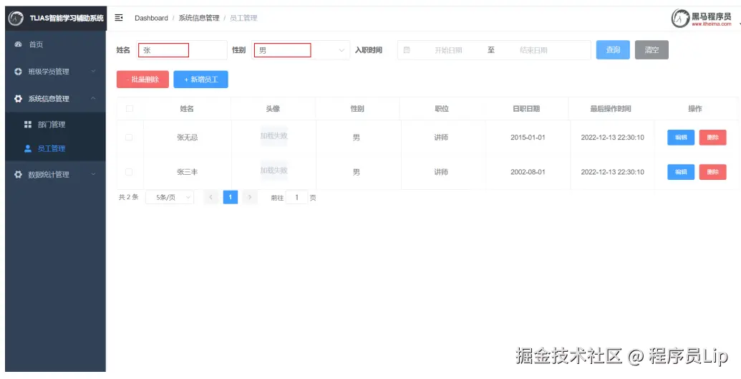Screen dimensions: 741x379
Task: Click the Dashboard breadcrumb link
Action: click(x=151, y=18)
